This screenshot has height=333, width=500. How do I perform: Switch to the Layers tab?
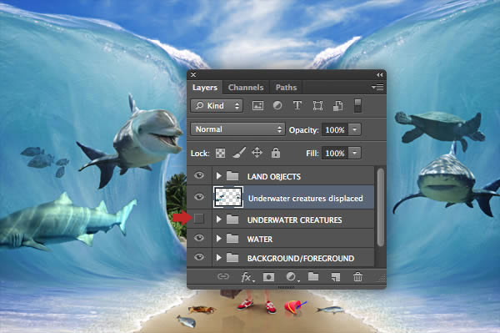(x=205, y=88)
